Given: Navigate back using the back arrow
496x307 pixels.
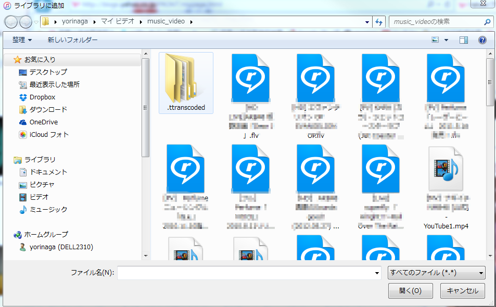Looking at the screenshot, I should point(11,22).
